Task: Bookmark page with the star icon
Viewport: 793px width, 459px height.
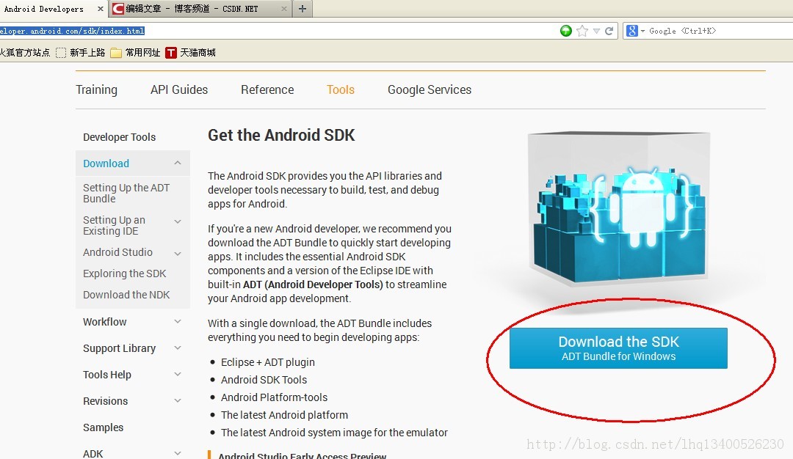Action: point(582,31)
